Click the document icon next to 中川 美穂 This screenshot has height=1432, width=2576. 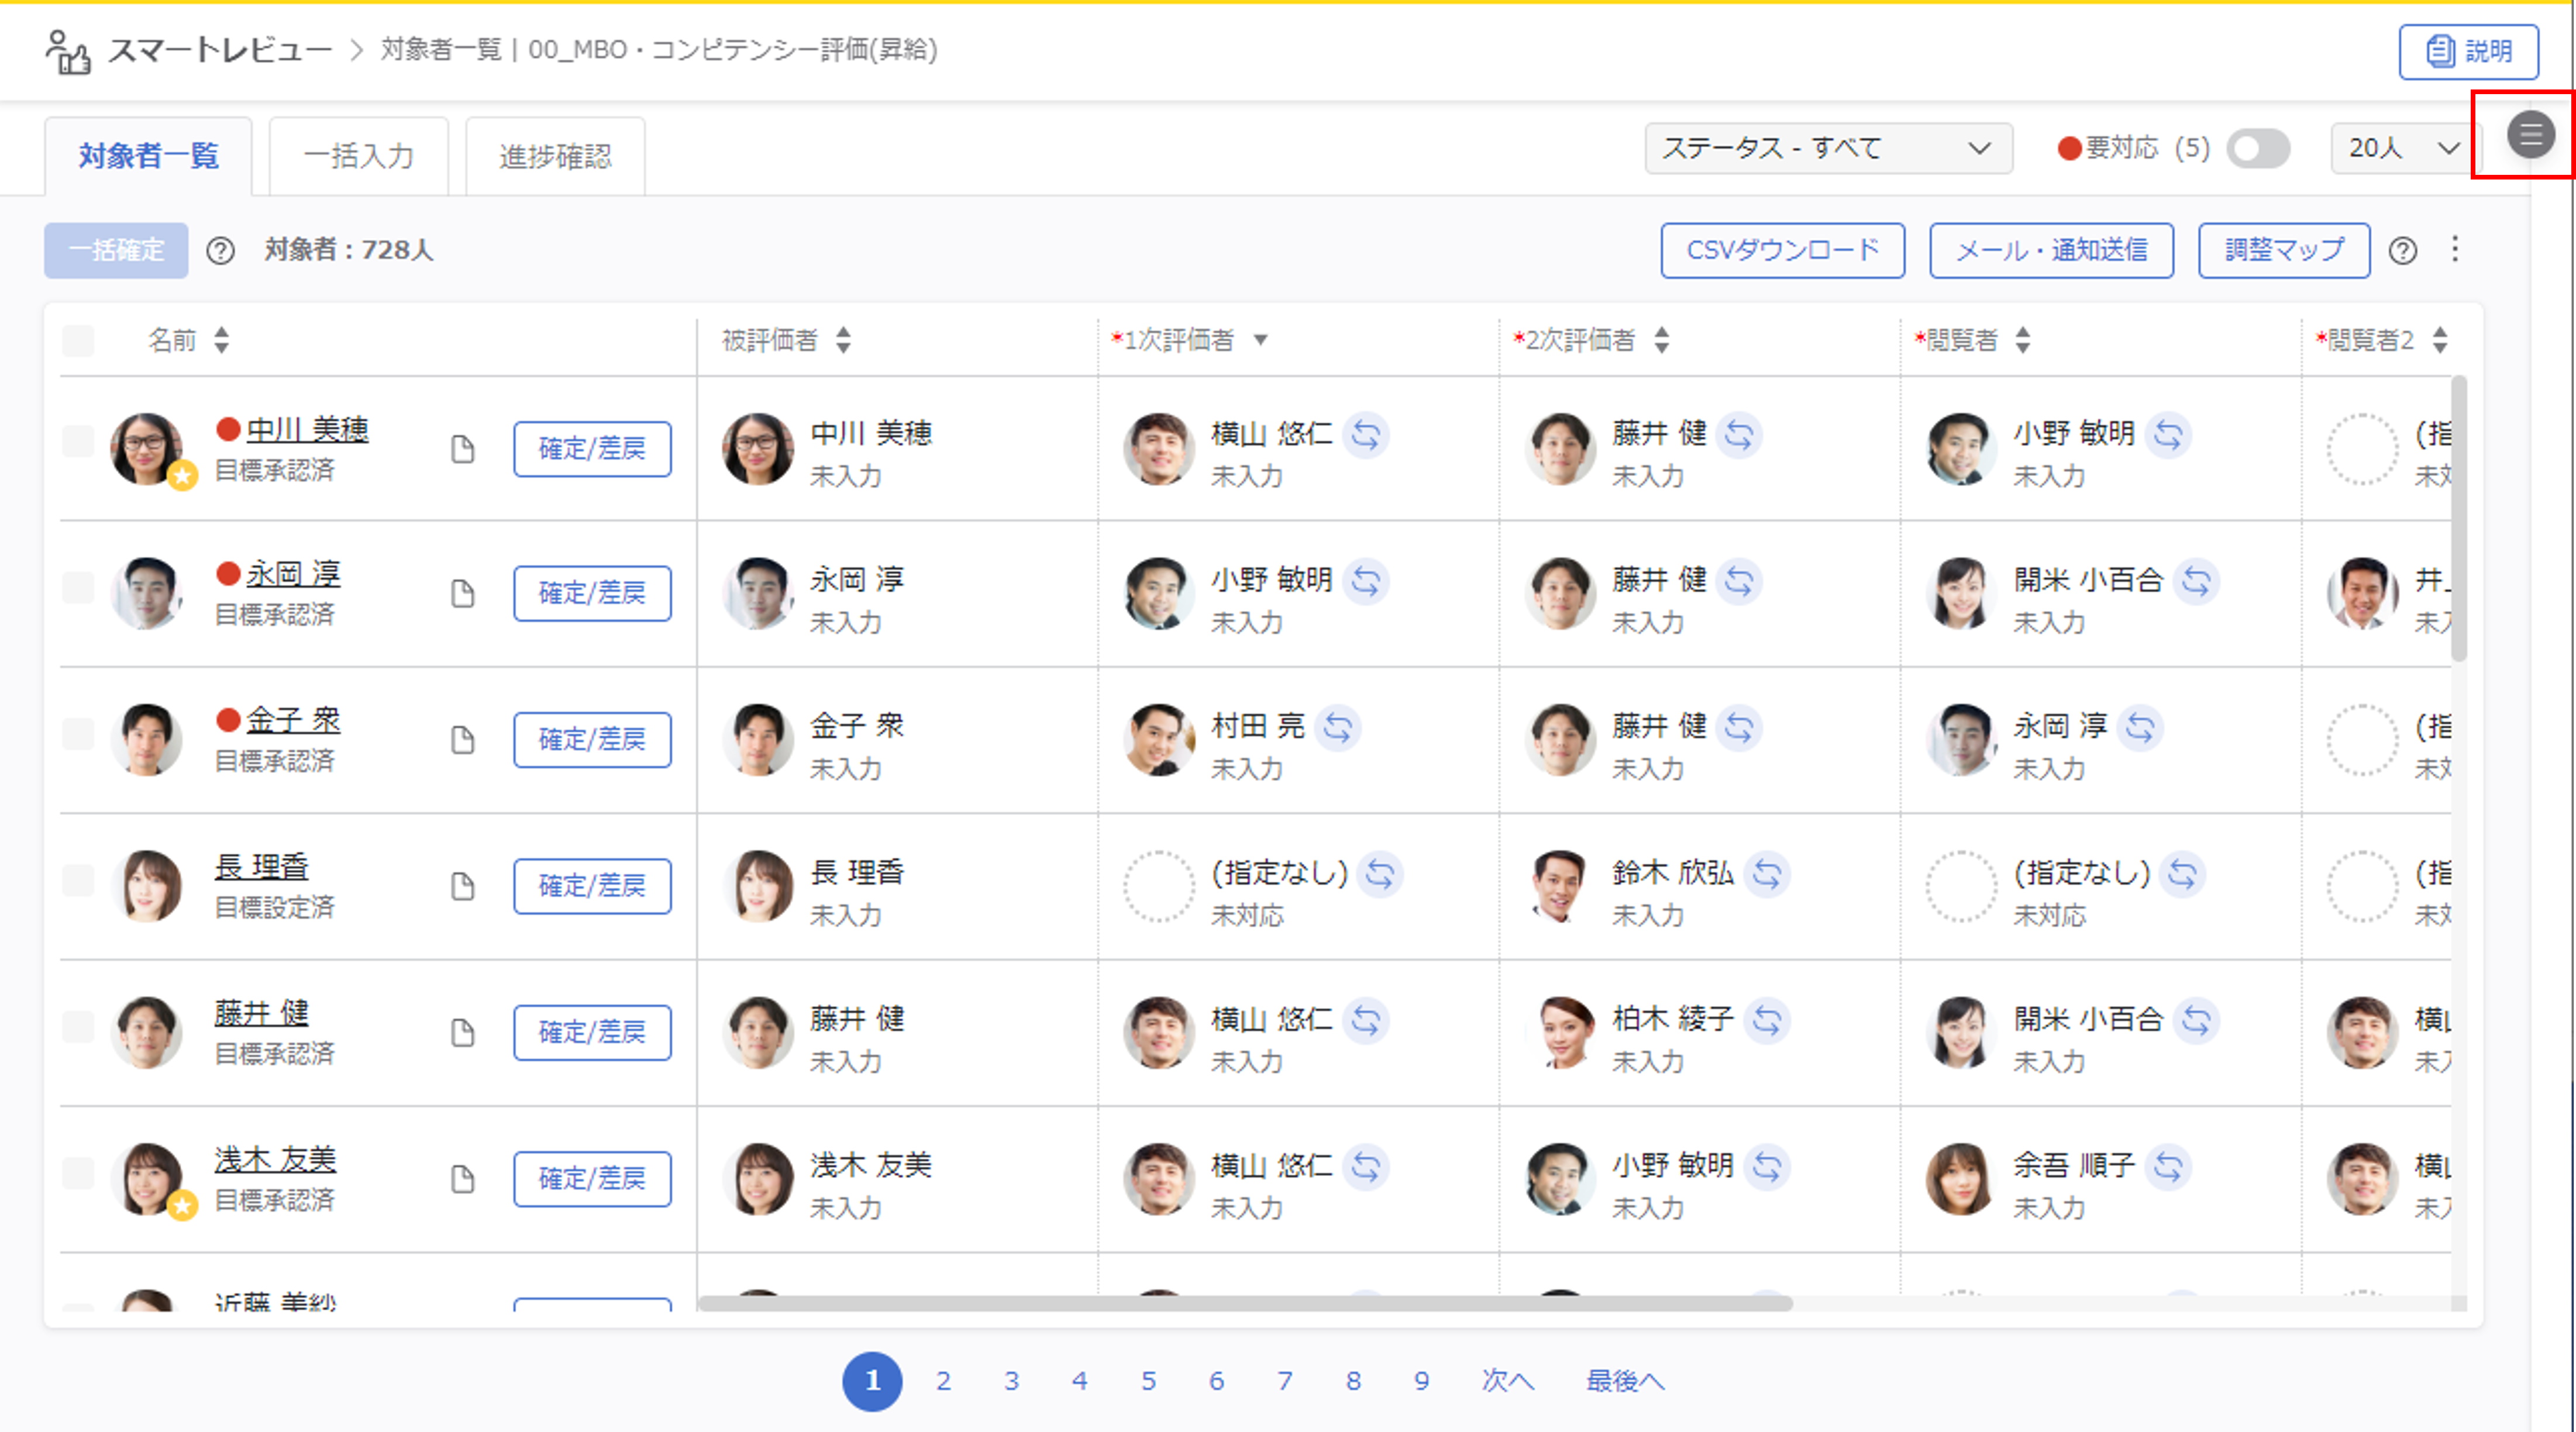pos(462,449)
